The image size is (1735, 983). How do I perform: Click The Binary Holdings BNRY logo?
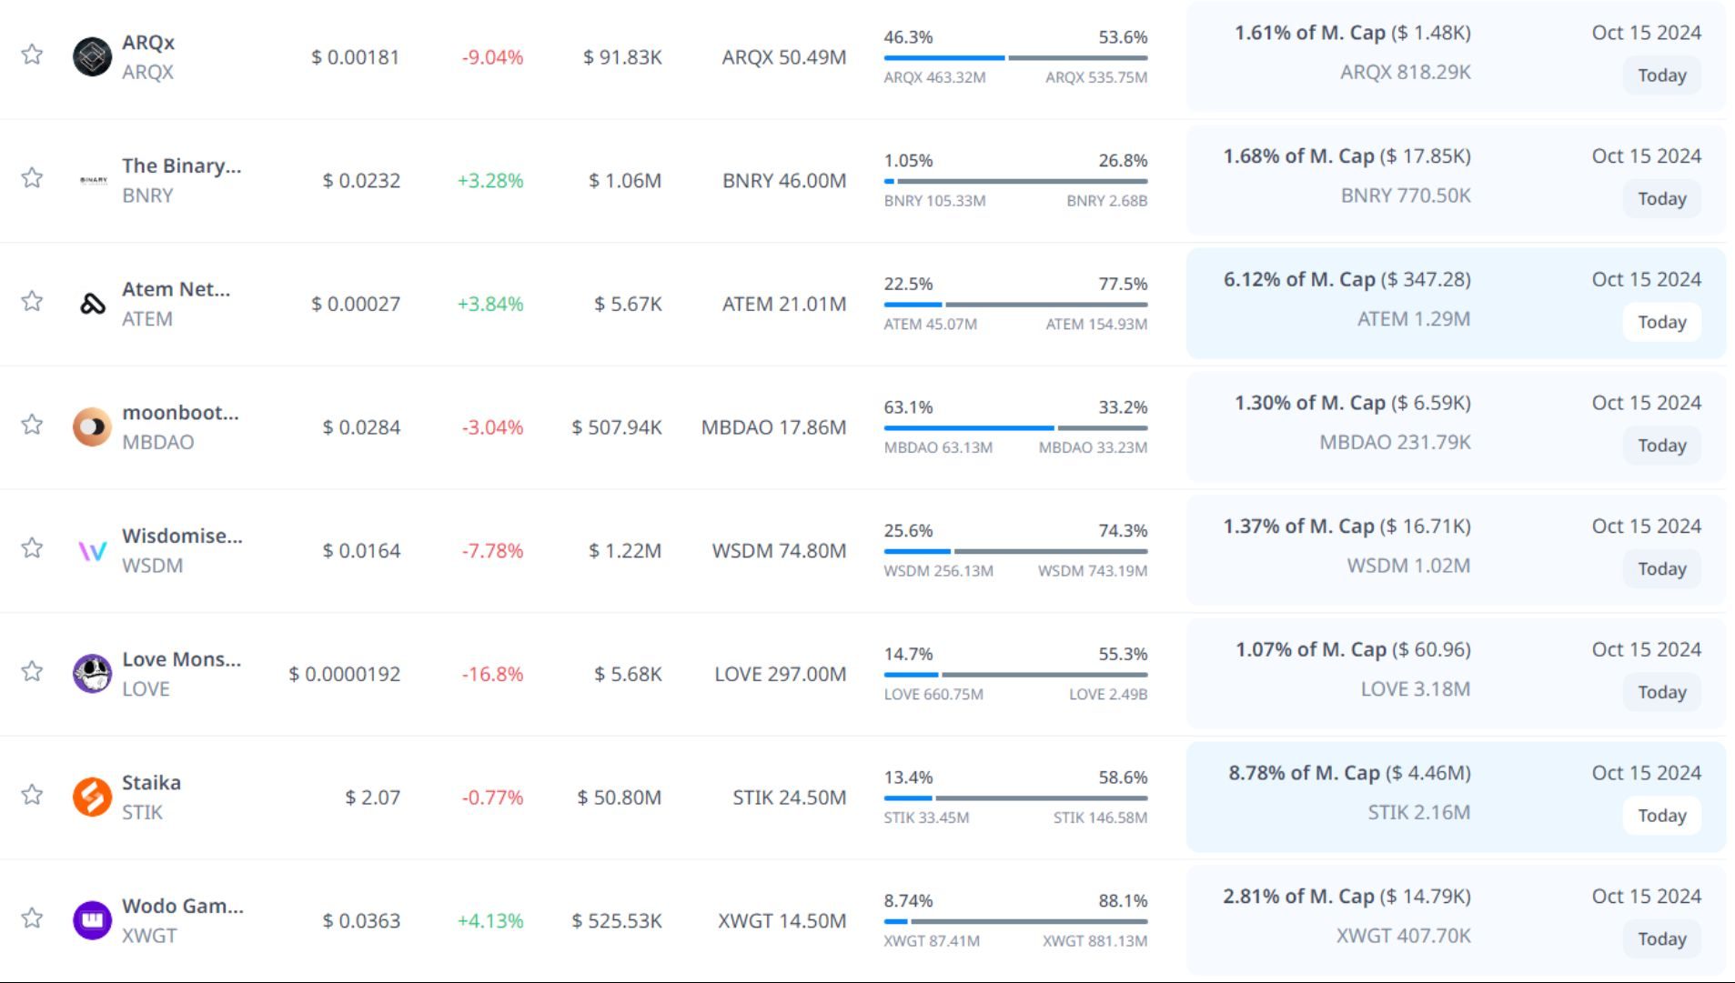(93, 180)
